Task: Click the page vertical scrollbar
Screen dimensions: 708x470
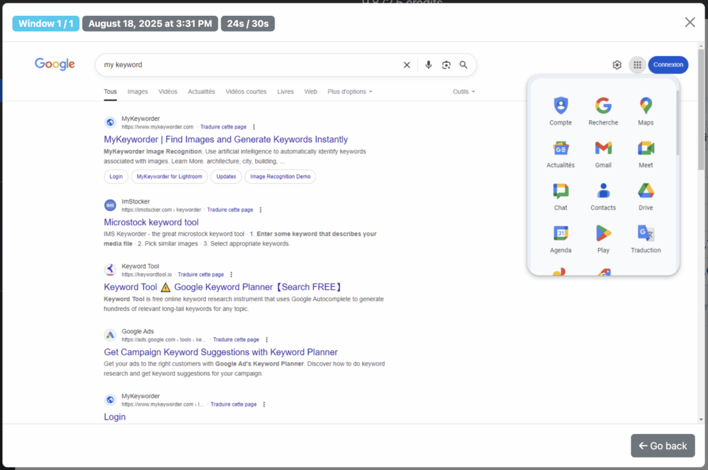Action: pyautogui.click(x=701, y=110)
